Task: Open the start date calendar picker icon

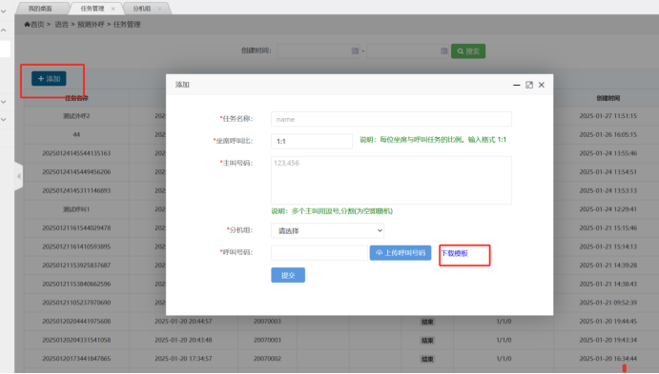Action: [355, 50]
